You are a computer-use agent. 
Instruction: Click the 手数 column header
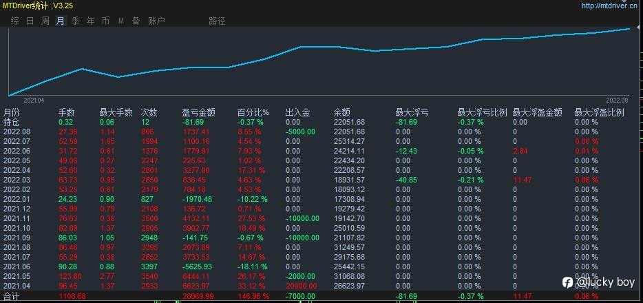66,112
